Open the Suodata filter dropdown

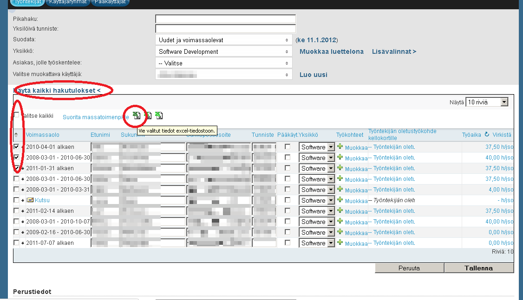(223, 40)
